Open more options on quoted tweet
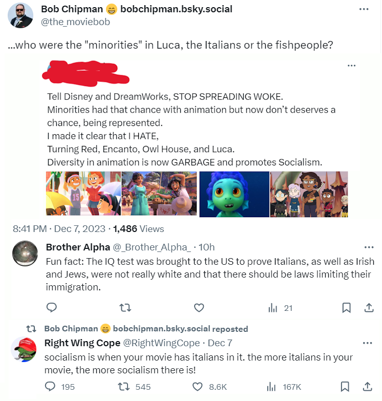Screen dimensions: 382x401 coord(351,66)
